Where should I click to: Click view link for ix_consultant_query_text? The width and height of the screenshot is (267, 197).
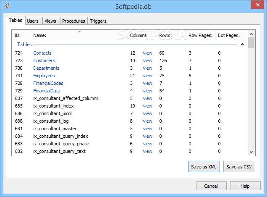[x=147, y=151]
